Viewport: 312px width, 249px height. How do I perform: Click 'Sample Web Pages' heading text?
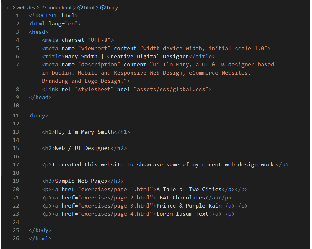[x=81, y=181]
